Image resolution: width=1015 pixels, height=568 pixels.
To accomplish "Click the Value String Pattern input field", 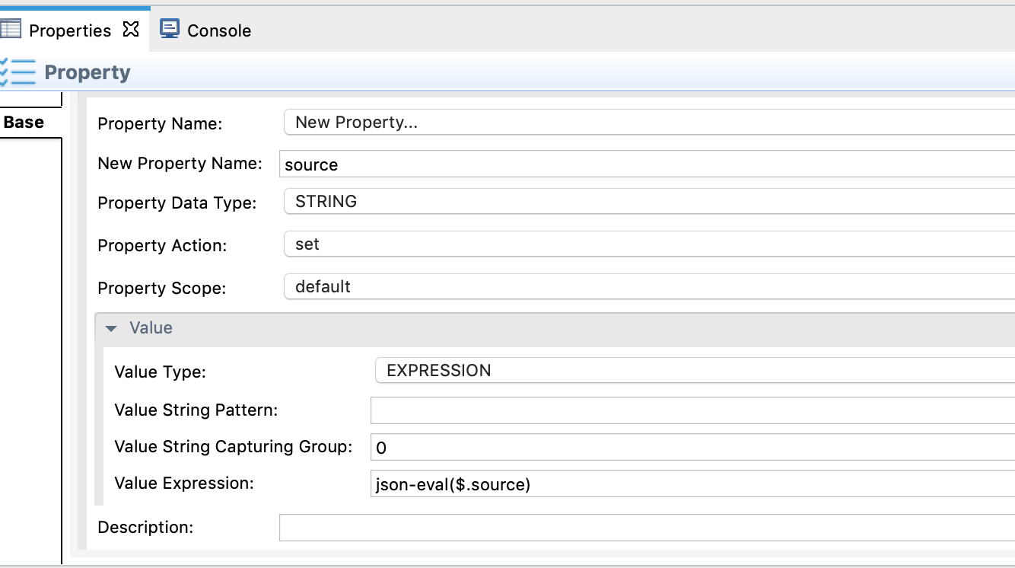I will pyautogui.click(x=692, y=410).
